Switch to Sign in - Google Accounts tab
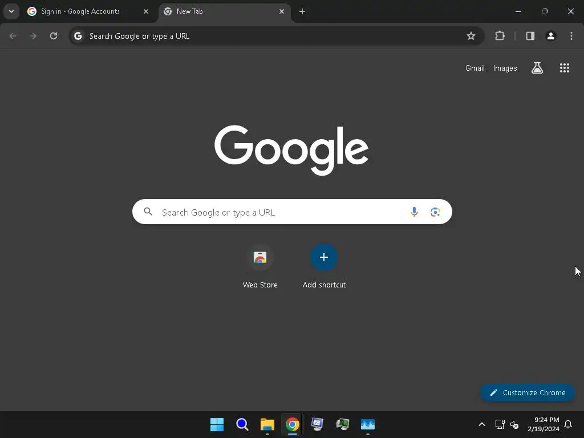The width and height of the screenshot is (584, 438). pos(88,11)
